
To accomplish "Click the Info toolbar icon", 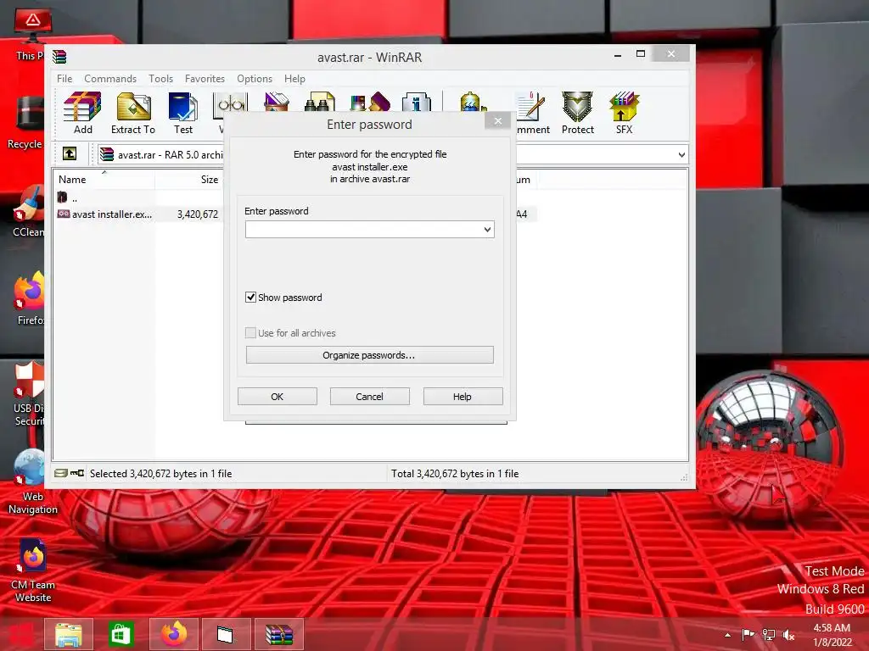I will [x=416, y=102].
